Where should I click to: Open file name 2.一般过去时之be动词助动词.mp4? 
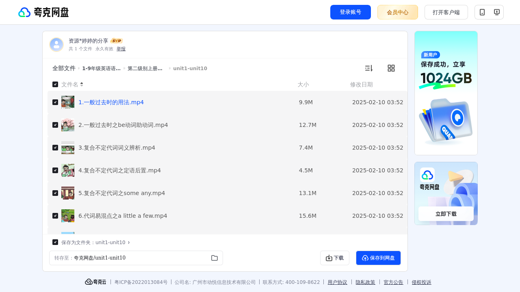point(123,125)
